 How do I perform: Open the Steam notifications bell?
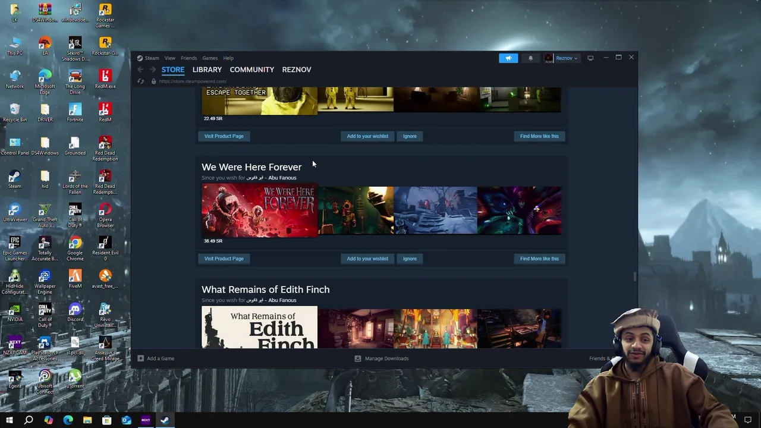click(x=530, y=58)
